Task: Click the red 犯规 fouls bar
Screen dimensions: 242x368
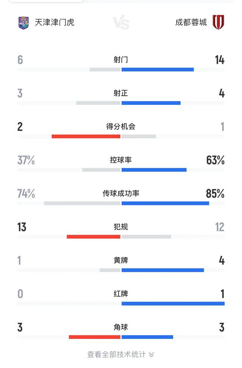Action: pyautogui.click(x=94, y=237)
